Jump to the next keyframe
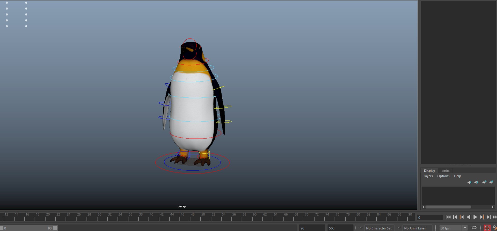Viewport: 497px width, 231px height. coord(482,217)
